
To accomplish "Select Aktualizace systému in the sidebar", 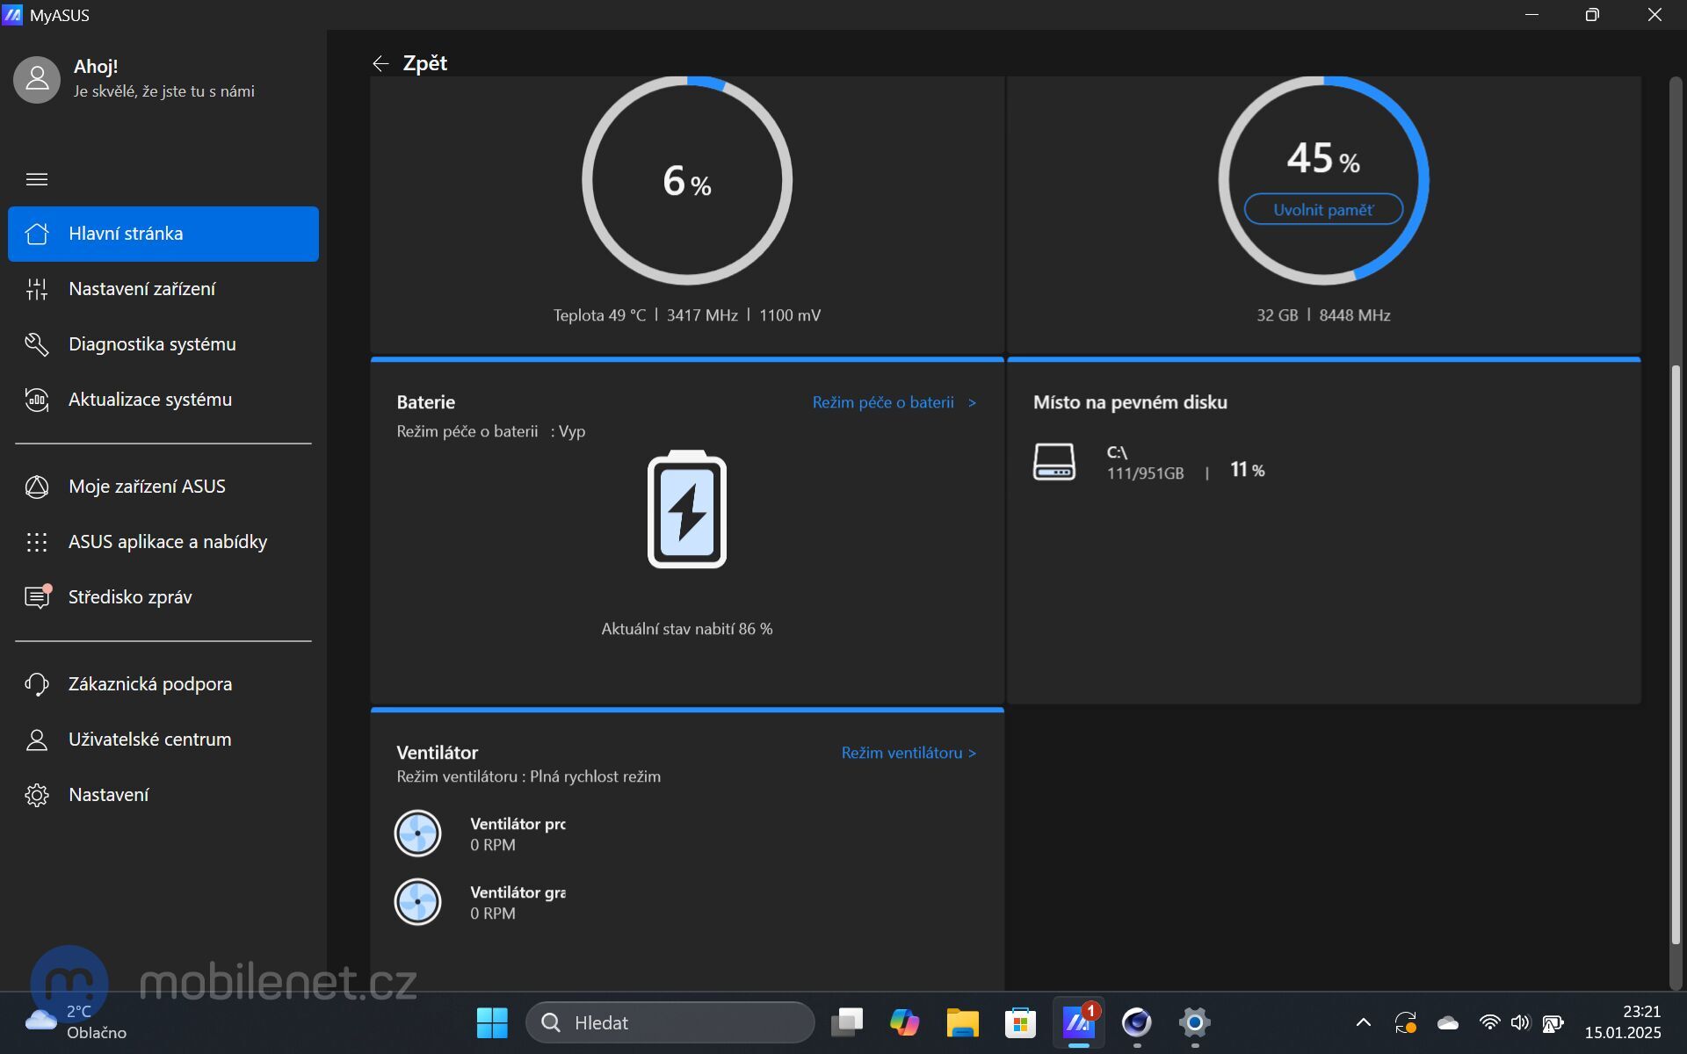I will tap(149, 400).
